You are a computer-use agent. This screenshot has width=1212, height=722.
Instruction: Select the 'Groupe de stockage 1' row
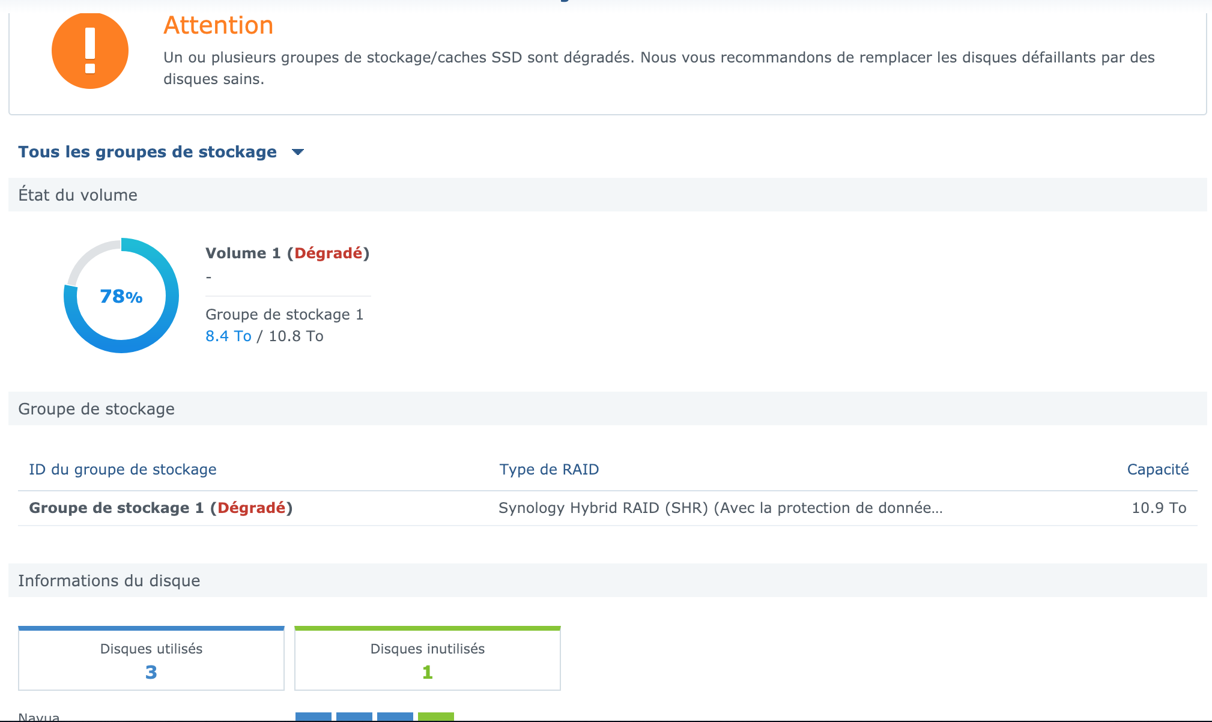point(160,508)
